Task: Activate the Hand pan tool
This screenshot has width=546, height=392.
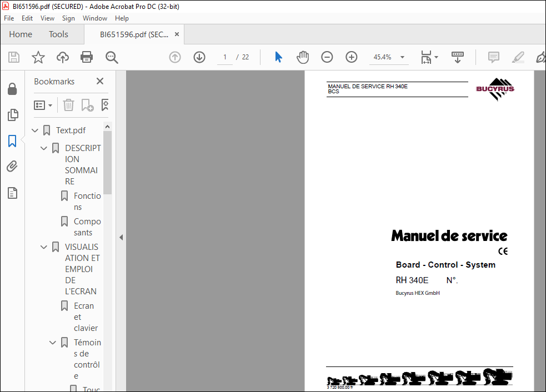Action: click(x=303, y=57)
